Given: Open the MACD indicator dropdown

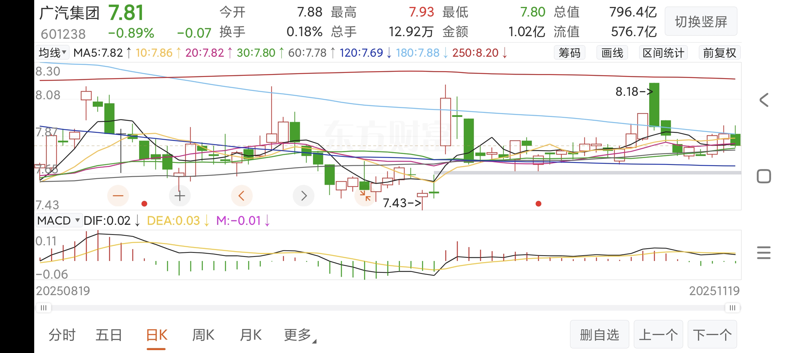Looking at the screenshot, I should [59, 220].
